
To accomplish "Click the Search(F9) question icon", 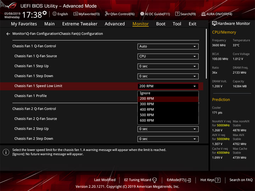I will coord(177,14).
